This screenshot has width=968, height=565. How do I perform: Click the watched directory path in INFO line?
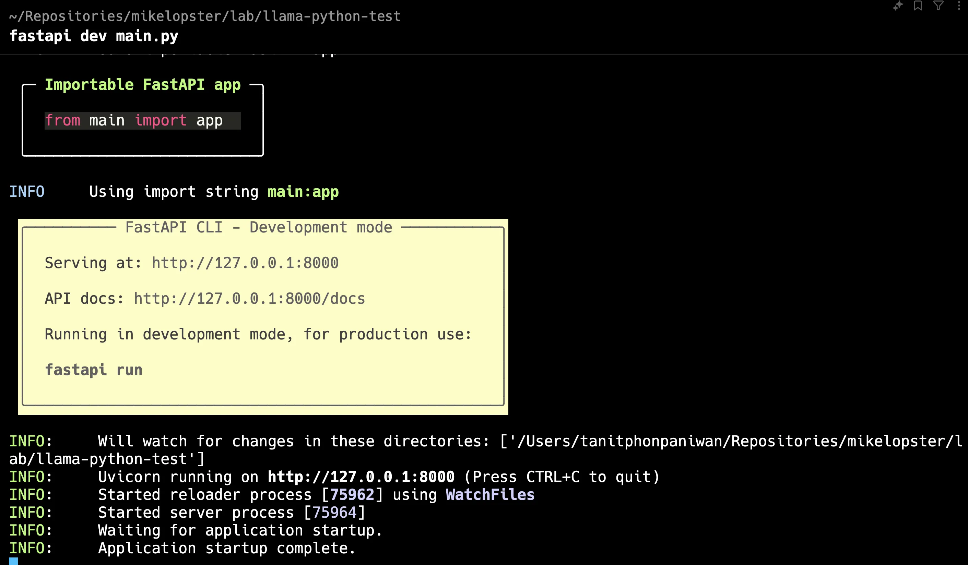[x=486, y=450]
